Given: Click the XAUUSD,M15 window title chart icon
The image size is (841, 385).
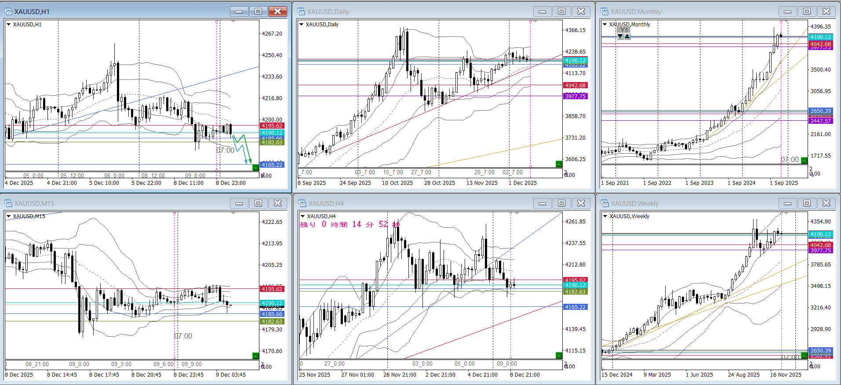Looking at the screenshot, I should (8, 203).
